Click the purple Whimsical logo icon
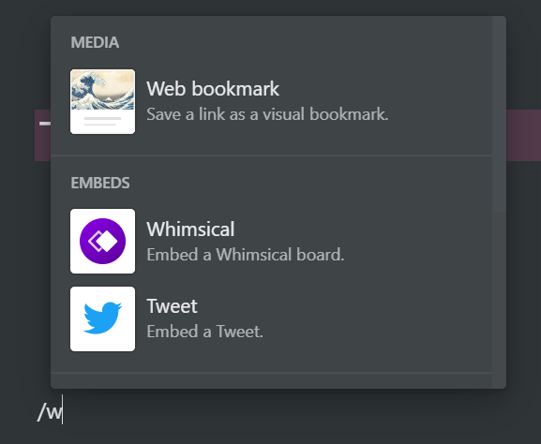 click(102, 241)
